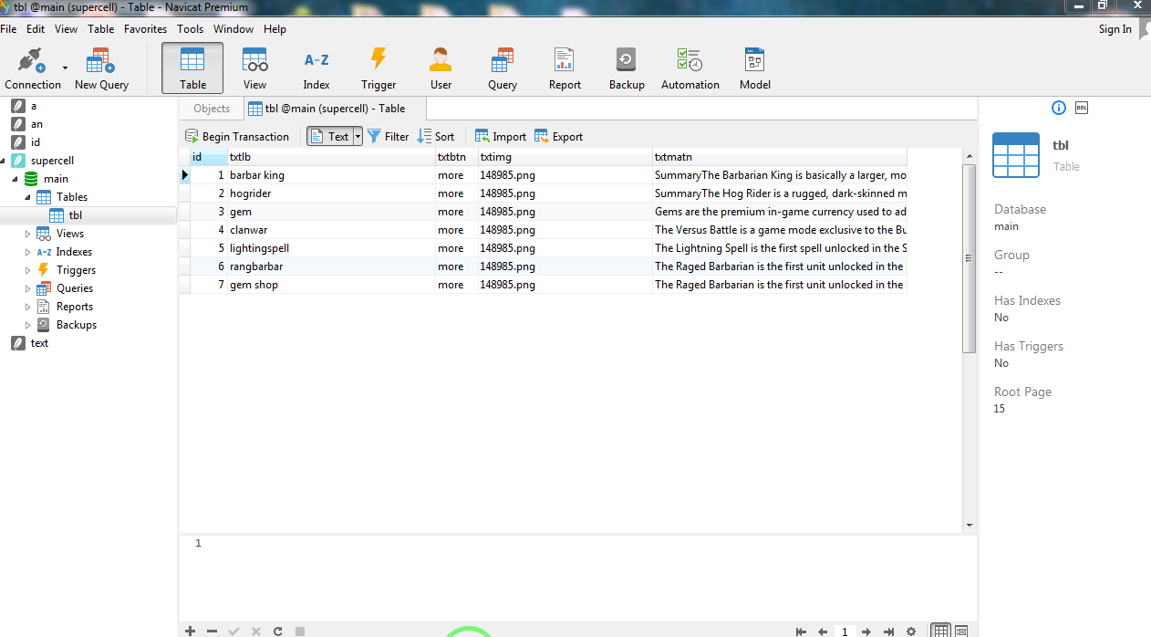This screenshot has height=637, width=1151.
Task: Open the Report tool in the toolbar
Action: (565, 68)
